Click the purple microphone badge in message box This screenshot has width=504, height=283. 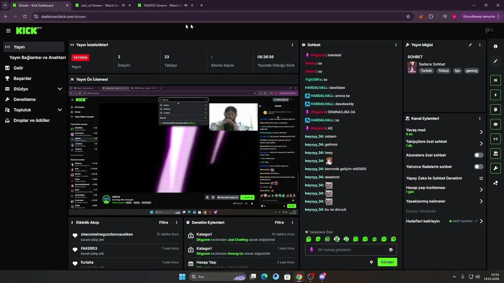(x=311, y=250)
